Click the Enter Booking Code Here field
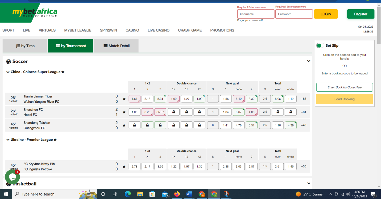The width and height of the screenshot is (381, 199). pos(345,87)
